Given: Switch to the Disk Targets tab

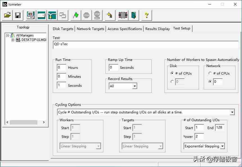Looking at the screenshot, I should [x=63, y=29].
